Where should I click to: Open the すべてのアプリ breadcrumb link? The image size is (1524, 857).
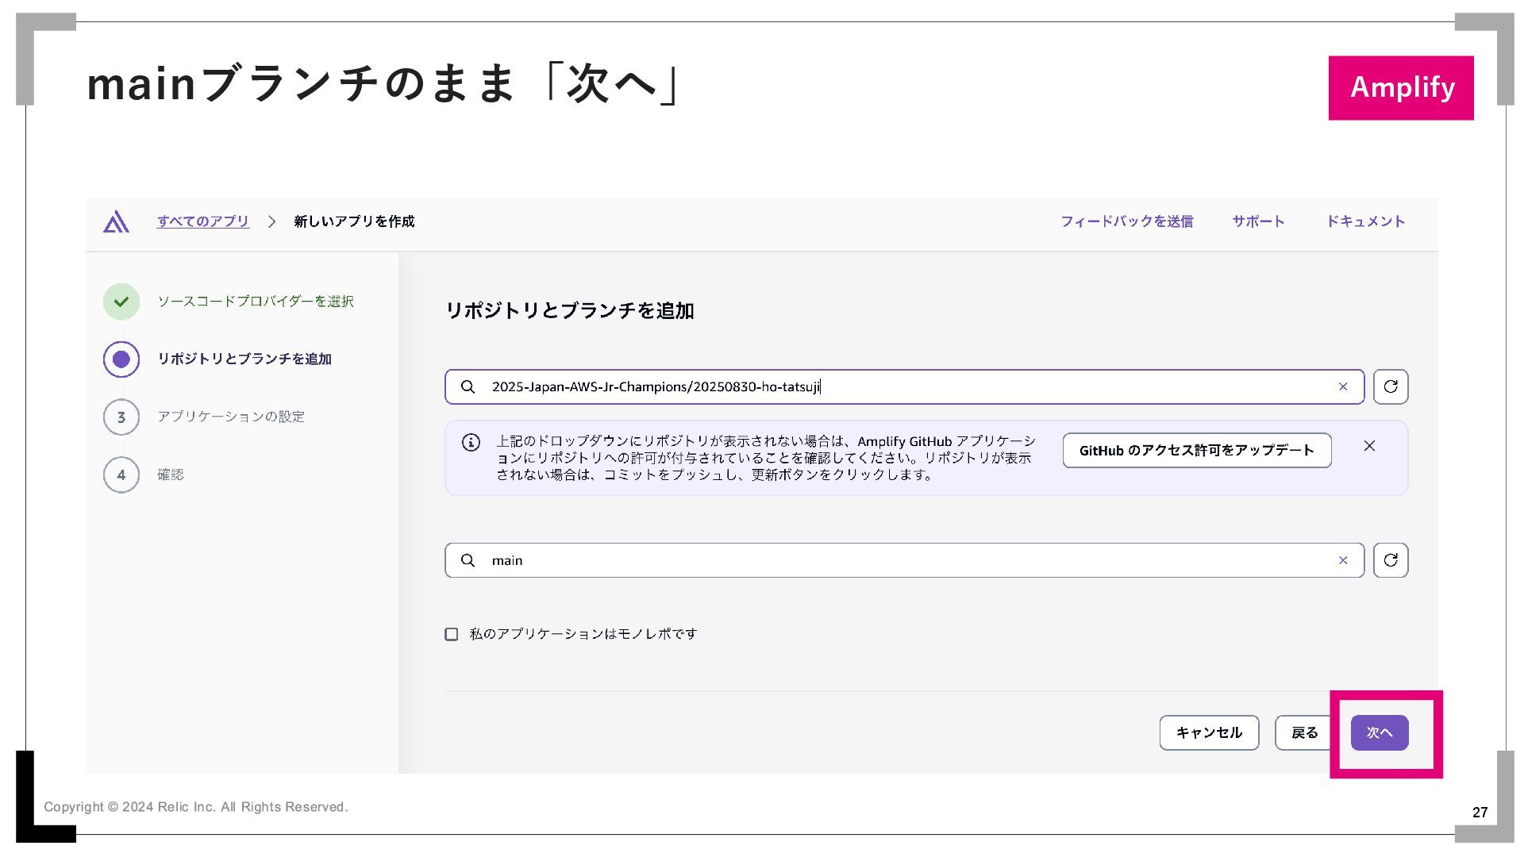[x=203, y=221]
